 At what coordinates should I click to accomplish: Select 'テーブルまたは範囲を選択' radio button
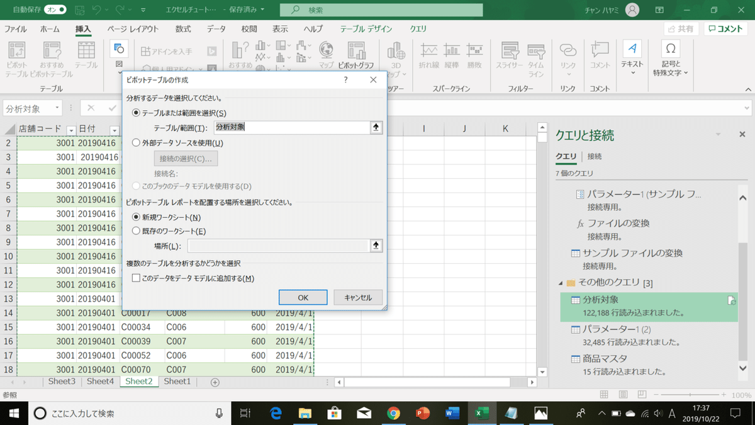(x=136, y=113)
